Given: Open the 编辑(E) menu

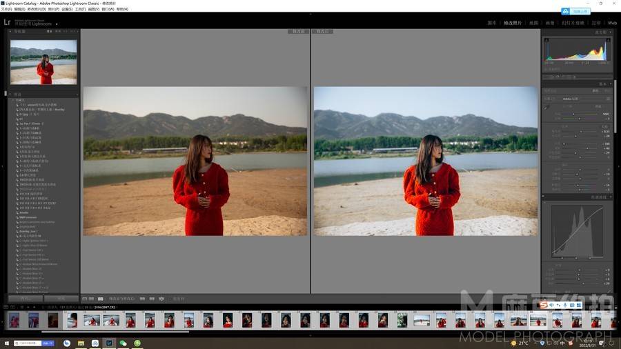Looking at the screenshot, I should point(20,9).
